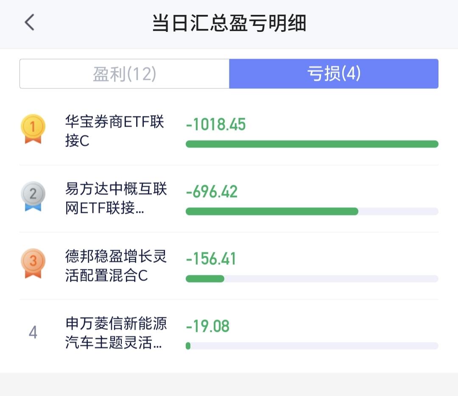Click the green bar under -696.42
Screen dimensions: 458x396
272,211
